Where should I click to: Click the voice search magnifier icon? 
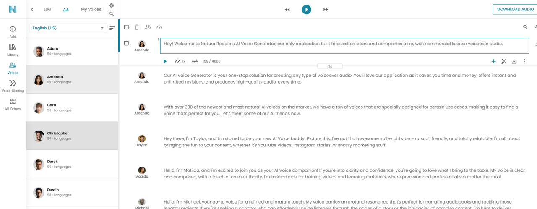pos(112,14)
